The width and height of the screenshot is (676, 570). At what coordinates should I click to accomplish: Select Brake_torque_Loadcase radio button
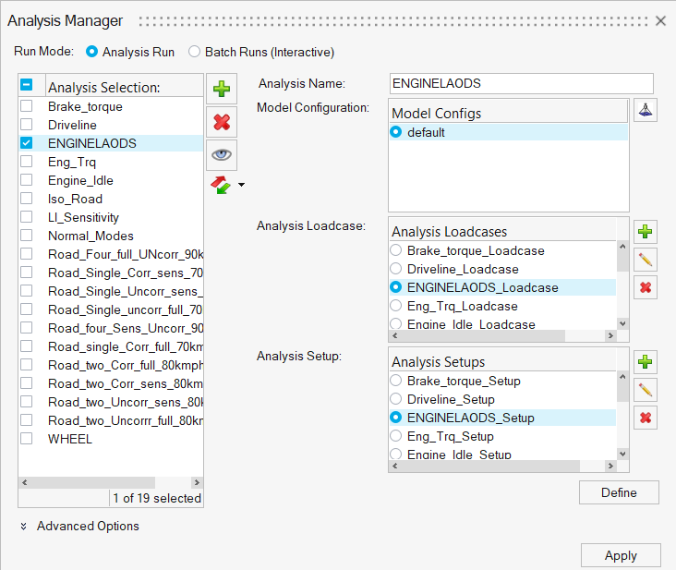pos(396,250)
